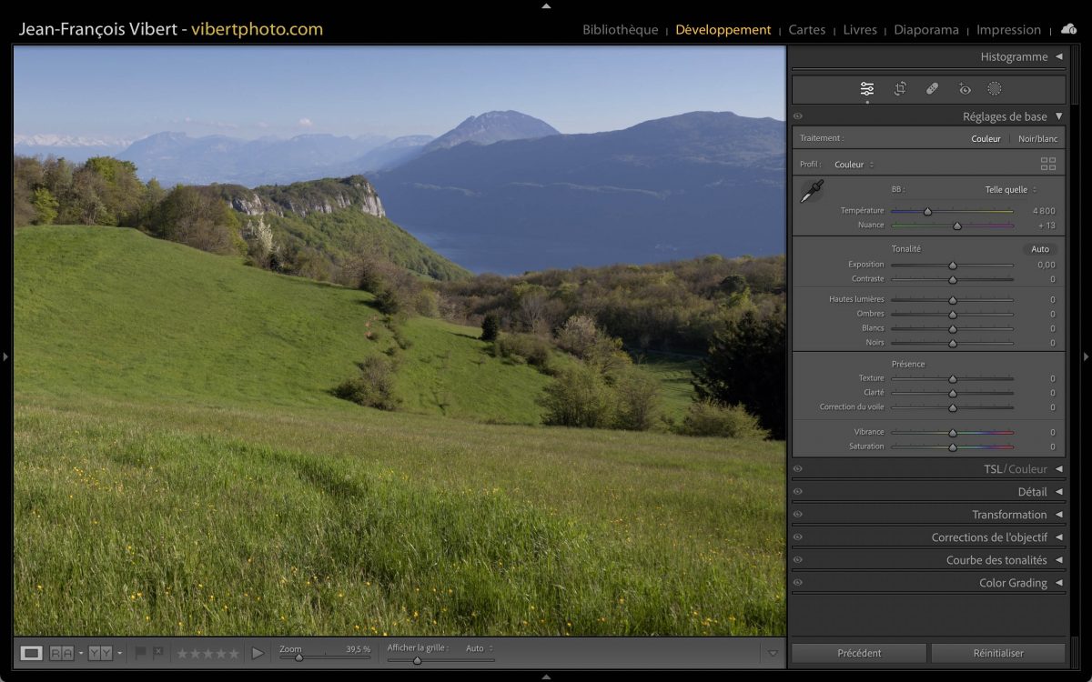Switch to the Bibliothèque module

point(620,30)
